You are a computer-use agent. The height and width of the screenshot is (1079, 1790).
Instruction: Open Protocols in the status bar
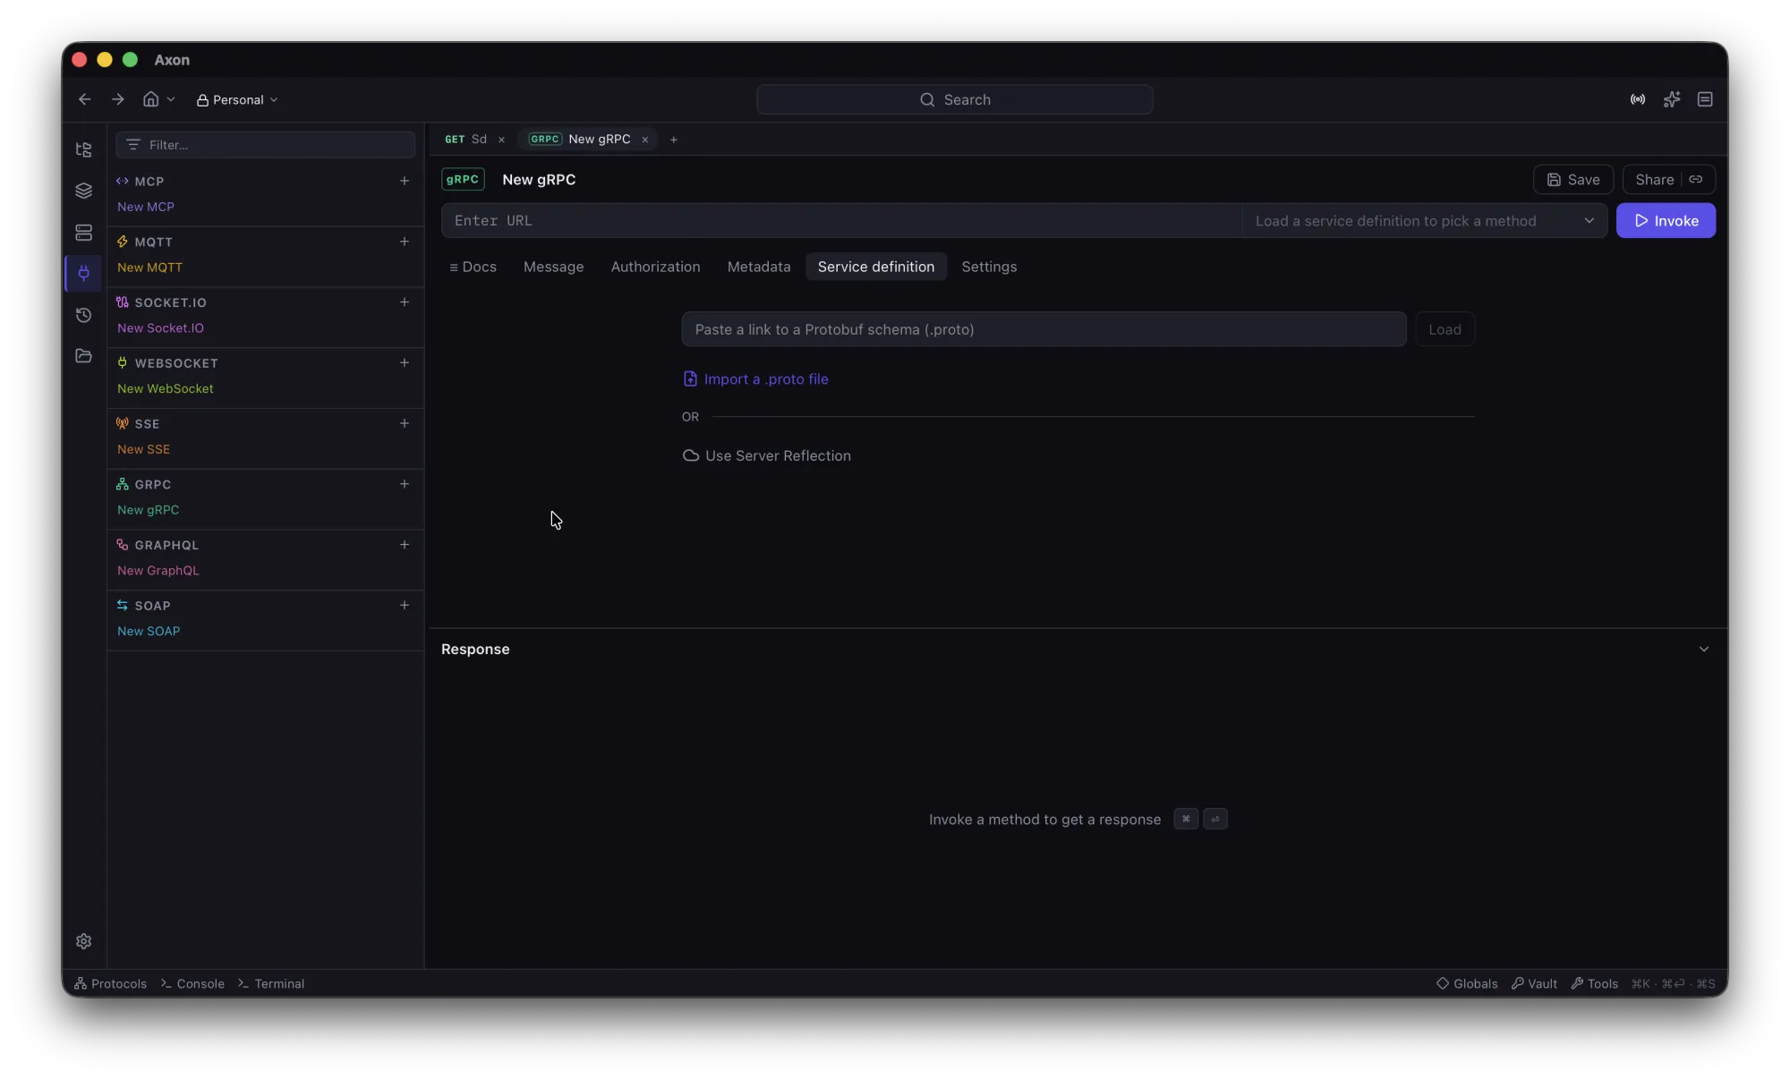click(x=110, y=983)
